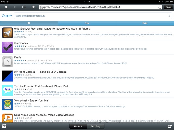
Task: Switch to Content view
Action: point(78,126)
